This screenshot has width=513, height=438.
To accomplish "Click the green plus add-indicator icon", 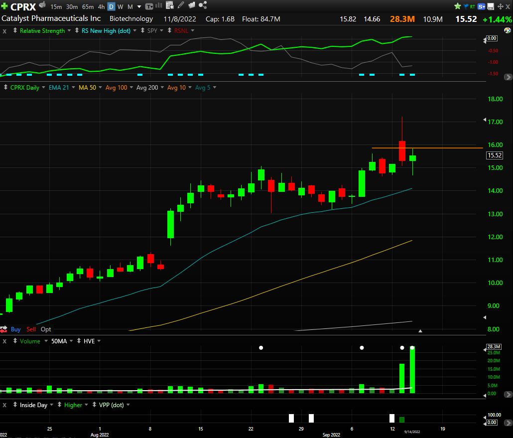I will (x=4, y=6).
